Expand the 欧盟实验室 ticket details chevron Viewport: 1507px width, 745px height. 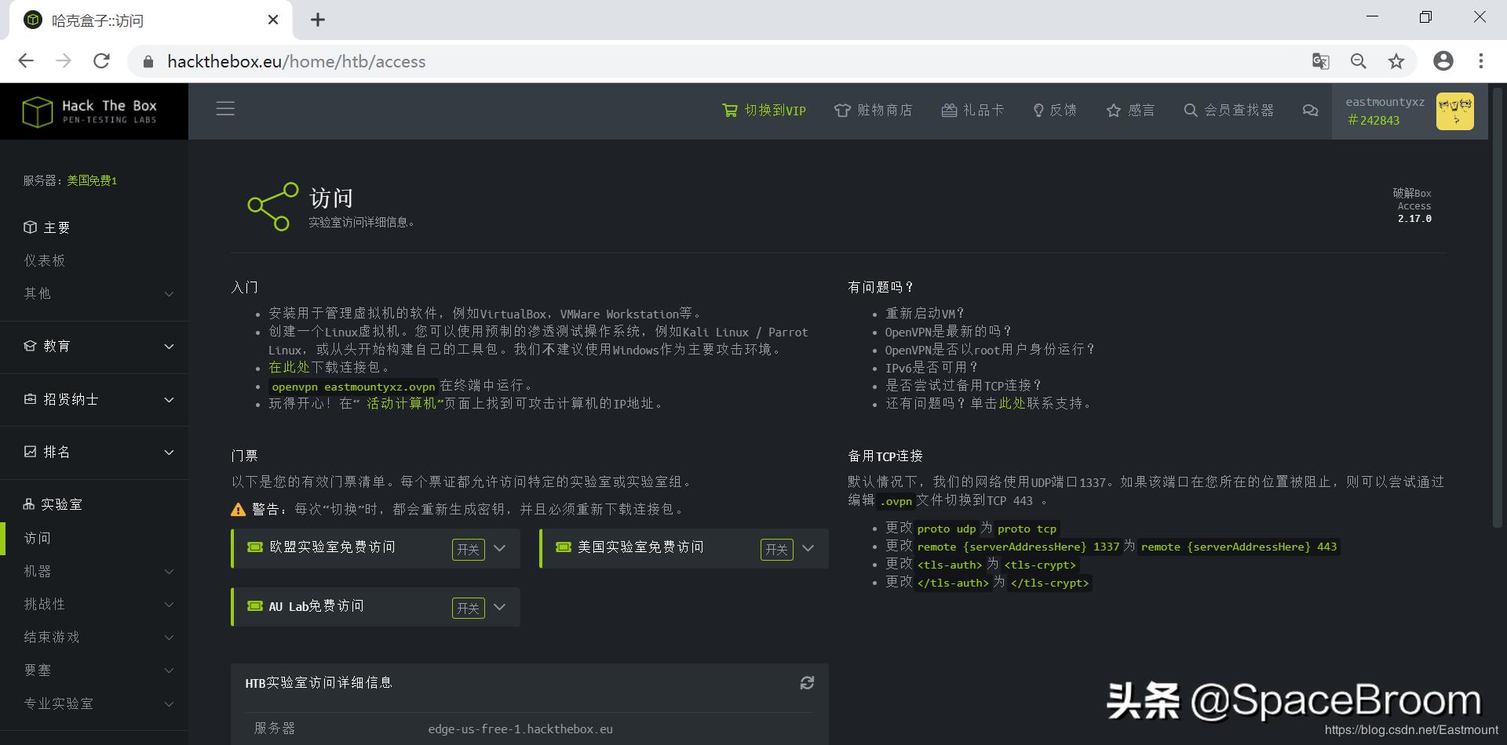500,549
